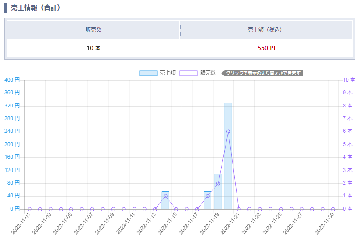362x243 pixels.
Task: Click the 2022-11-19 date axis label
Action: click(209, 224)
